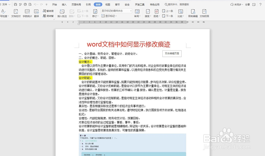Click the feedback icon left of help
Screen dimensions: 265x156
pos(254,5)
